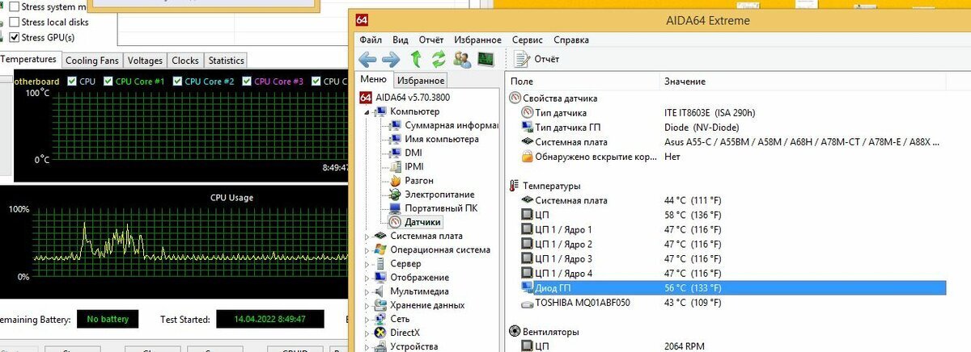Toggle the CPU Core #2 graph checkbox
Viewport: 971px width, 352px height.
[177, 82]
